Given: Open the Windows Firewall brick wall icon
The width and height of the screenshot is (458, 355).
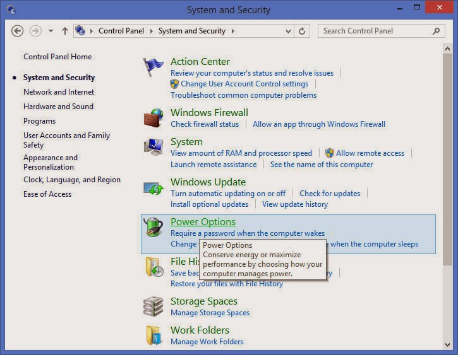Looking at the screenshot, I should tap(154, 118).
